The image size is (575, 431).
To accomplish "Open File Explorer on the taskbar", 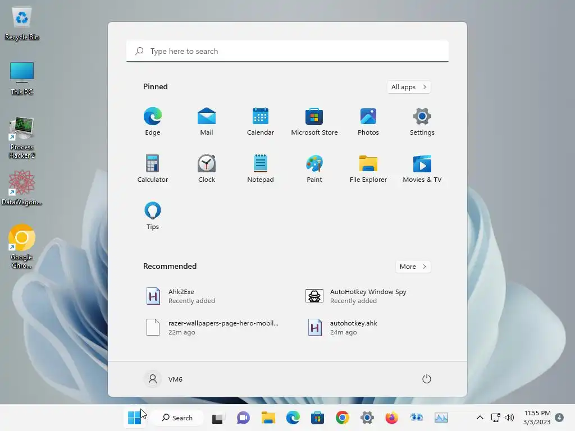I will tap(268, 418).
